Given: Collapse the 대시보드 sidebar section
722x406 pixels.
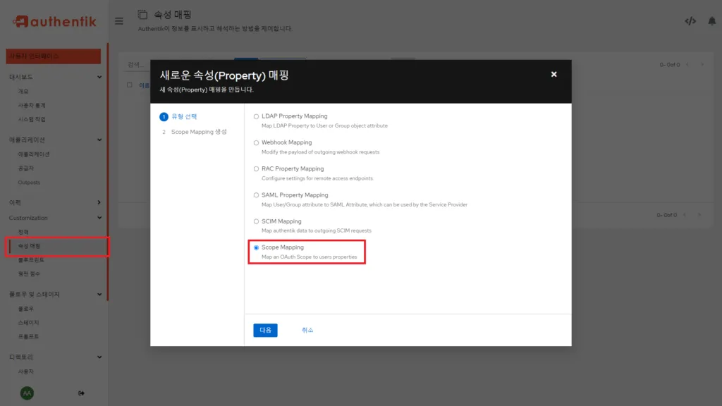Looking at the screenshot, I should coord(99,76).
